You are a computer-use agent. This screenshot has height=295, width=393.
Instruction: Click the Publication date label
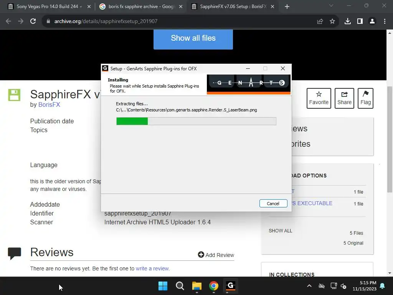(52, 121)
